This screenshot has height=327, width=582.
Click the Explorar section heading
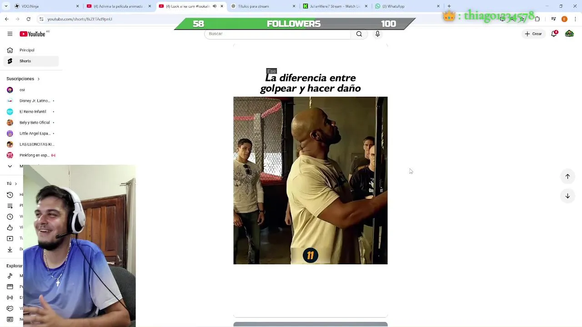click(15, 266)
